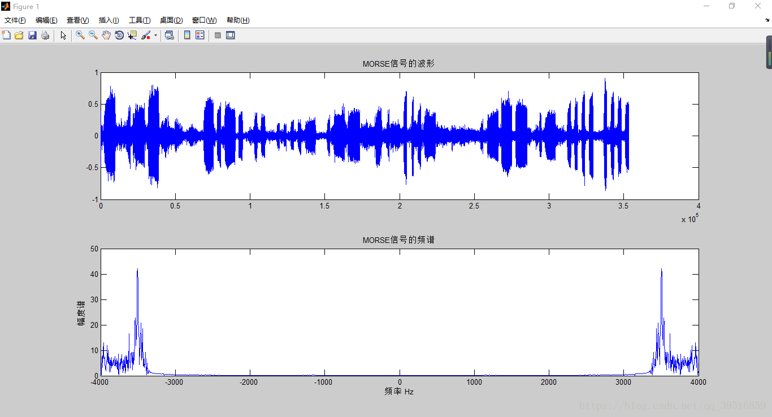Click the Link Plot icon
Viewport: 772px width, 417px height.
[169, 35]
